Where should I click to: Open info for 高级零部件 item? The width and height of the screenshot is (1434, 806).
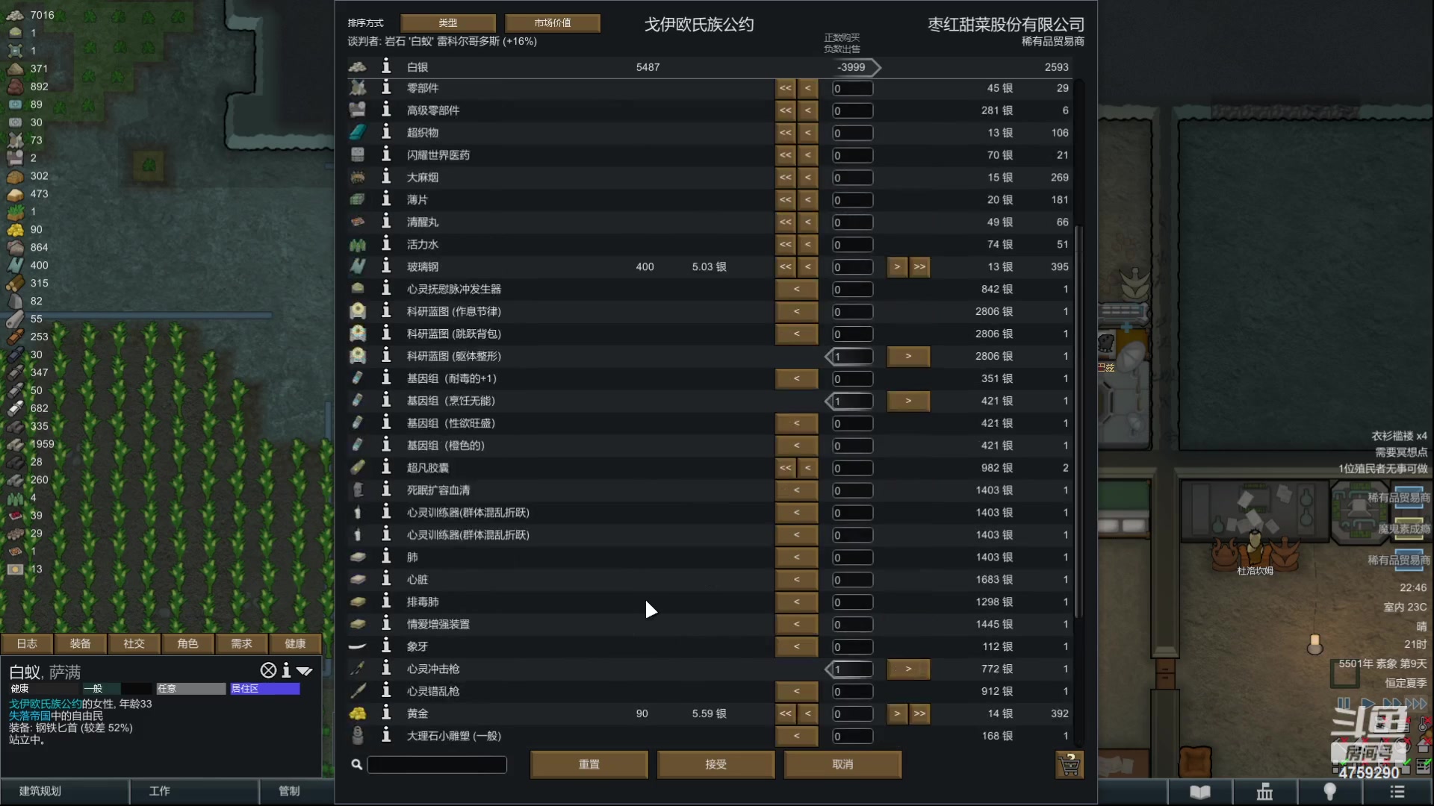tap(386, 110)
